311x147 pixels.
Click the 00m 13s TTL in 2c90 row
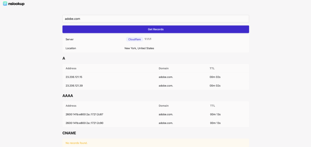click(x=215, y=123)
